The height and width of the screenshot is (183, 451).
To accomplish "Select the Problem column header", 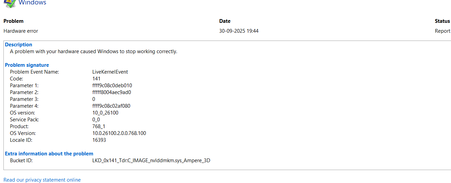I will pyautogui.click(x=13, y=21).
